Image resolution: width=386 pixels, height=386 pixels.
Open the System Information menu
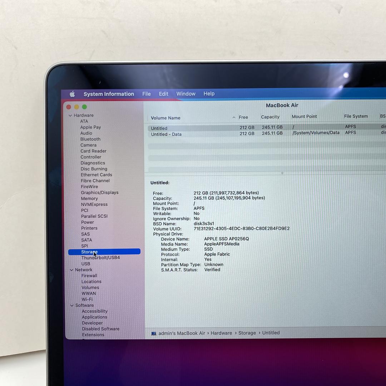click(x=109, y=94)
